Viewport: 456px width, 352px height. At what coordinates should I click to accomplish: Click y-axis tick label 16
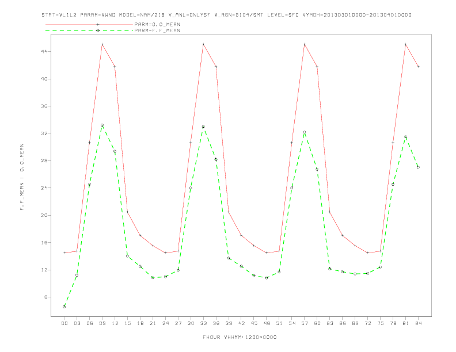44,243
